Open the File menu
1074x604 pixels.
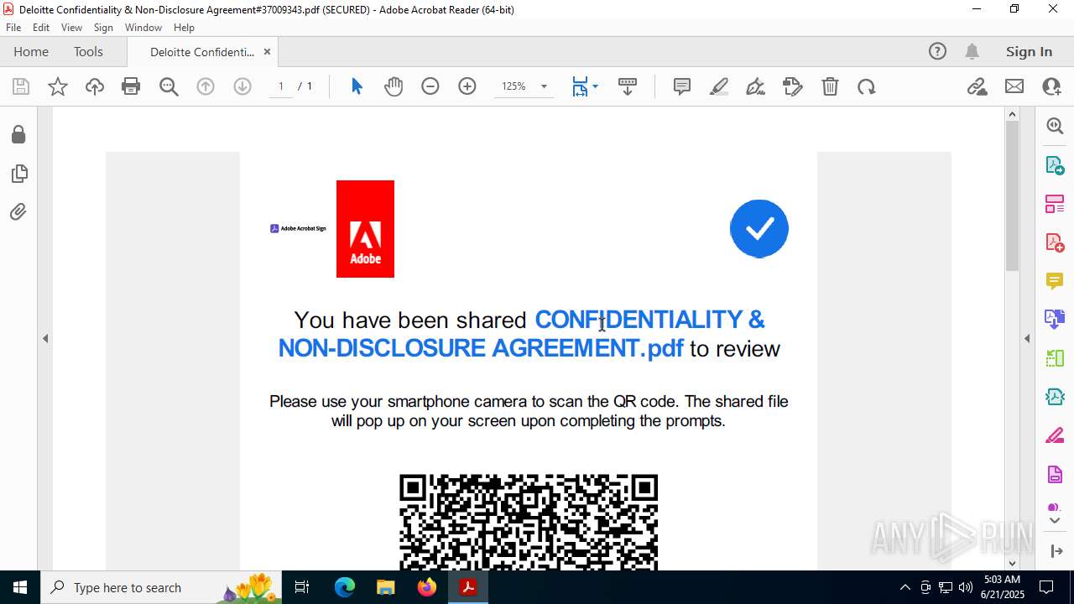[13, 28]
